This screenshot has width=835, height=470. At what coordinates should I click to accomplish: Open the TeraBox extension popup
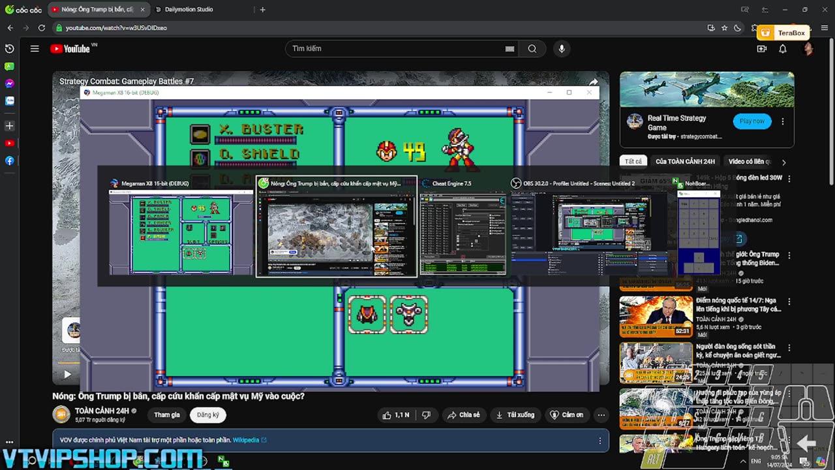(x=784, y=33)
